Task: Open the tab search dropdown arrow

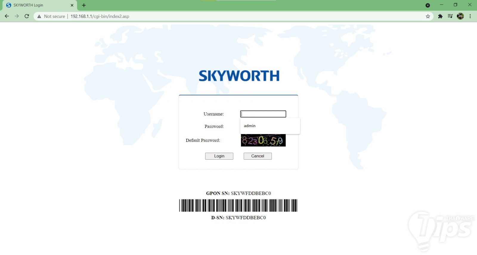Action: [428, 5]
